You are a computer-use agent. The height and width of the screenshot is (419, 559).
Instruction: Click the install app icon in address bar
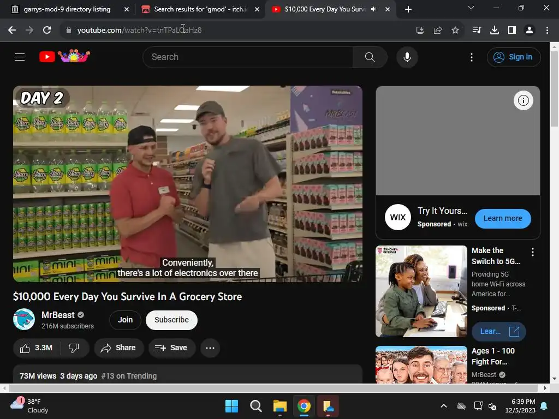(420, 31)
